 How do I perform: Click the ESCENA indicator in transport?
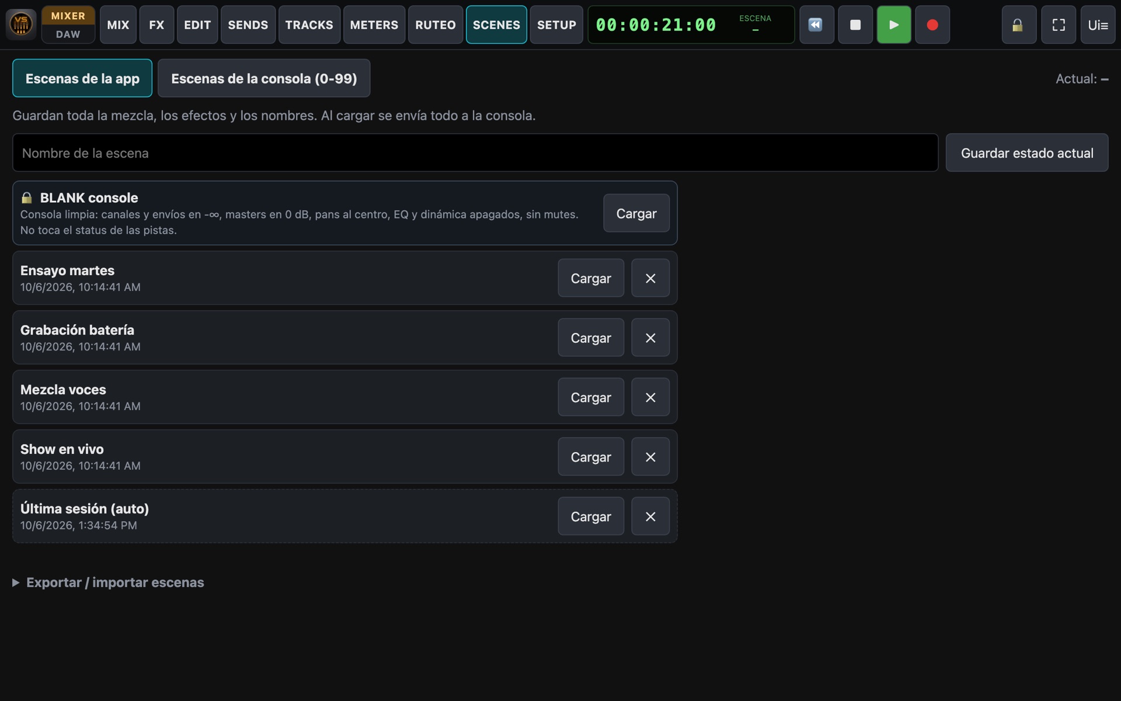coord(755,23)
